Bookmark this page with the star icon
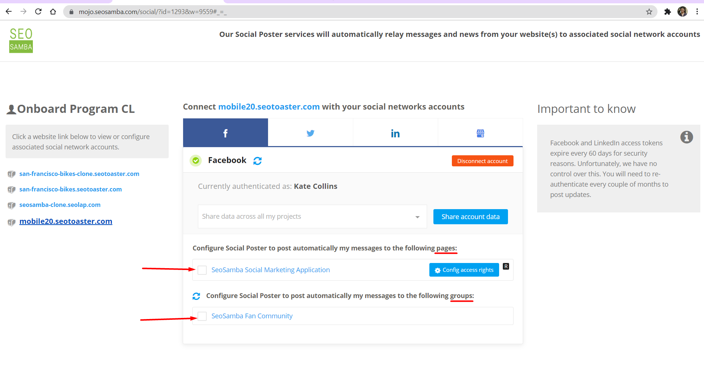The width and height of the screenshot is (704, 367). [649, 12]
